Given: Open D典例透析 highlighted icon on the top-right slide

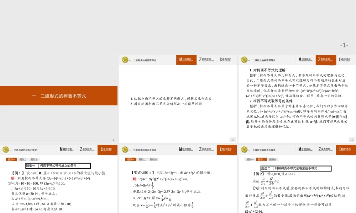Looking at the screenshot, I should [345, 60].
